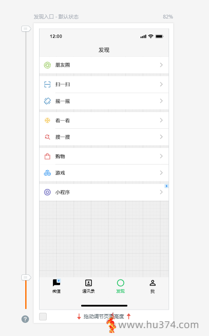Click the Moments (朋友圈) aperture icon
Screen dimensions: 209x336
pos(47,65)
